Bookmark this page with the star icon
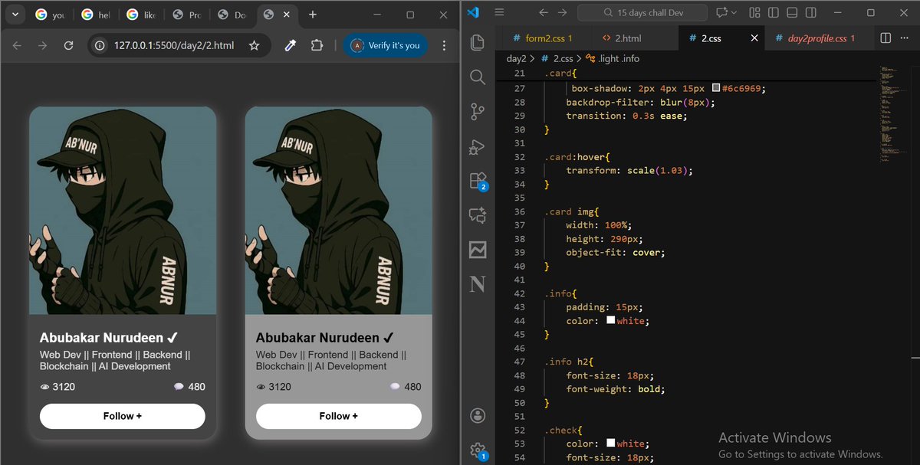 [x=254, y=46]
